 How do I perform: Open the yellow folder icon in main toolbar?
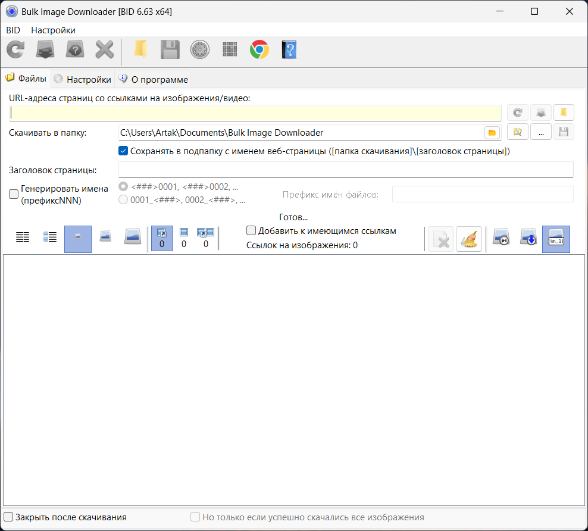pyautogui.click(x=140, y=49)
